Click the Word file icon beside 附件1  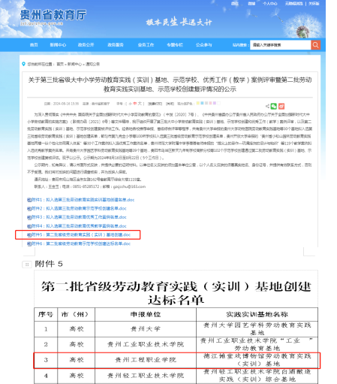[29, 200]
